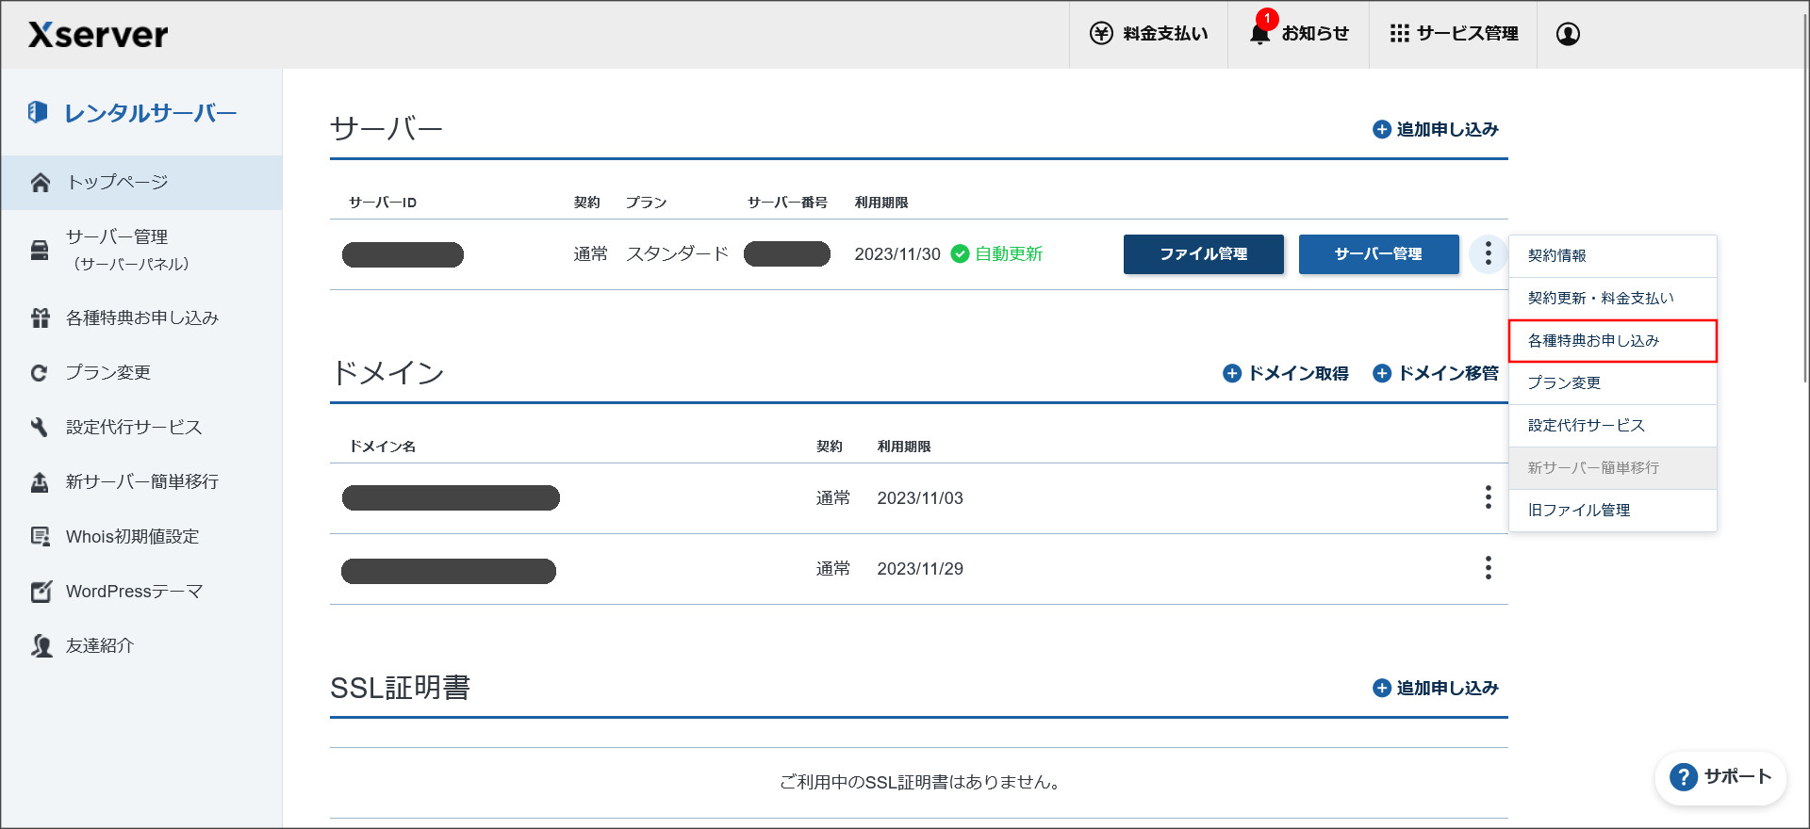Viewport: 1810px width, 829px height.
Task: Click the home icon next to トップページ
Action: pyautogui.click(x=40, y=183)
